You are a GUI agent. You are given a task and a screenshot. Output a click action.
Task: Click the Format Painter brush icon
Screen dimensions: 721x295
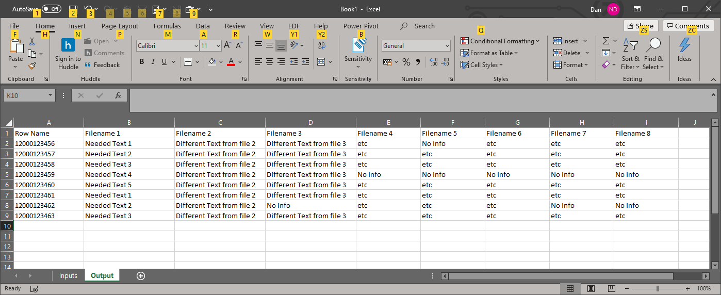click(x=32, y=65)
